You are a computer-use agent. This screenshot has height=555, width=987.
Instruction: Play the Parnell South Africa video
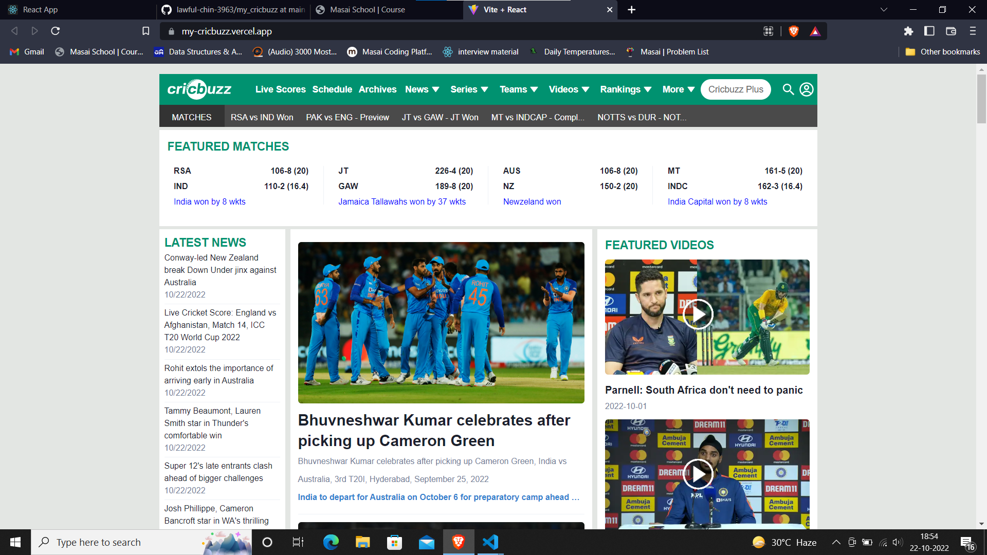click(x=698, y=314)
